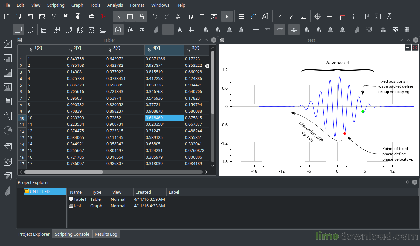Create a 3D scatter plot from the sidebar
420x246 pixels.
click(x=8, y=147)
